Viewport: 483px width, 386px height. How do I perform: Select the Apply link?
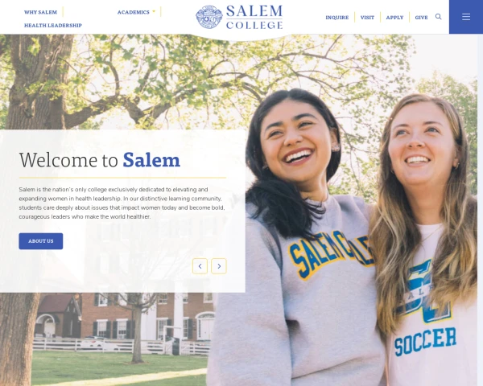click(394, 18)
